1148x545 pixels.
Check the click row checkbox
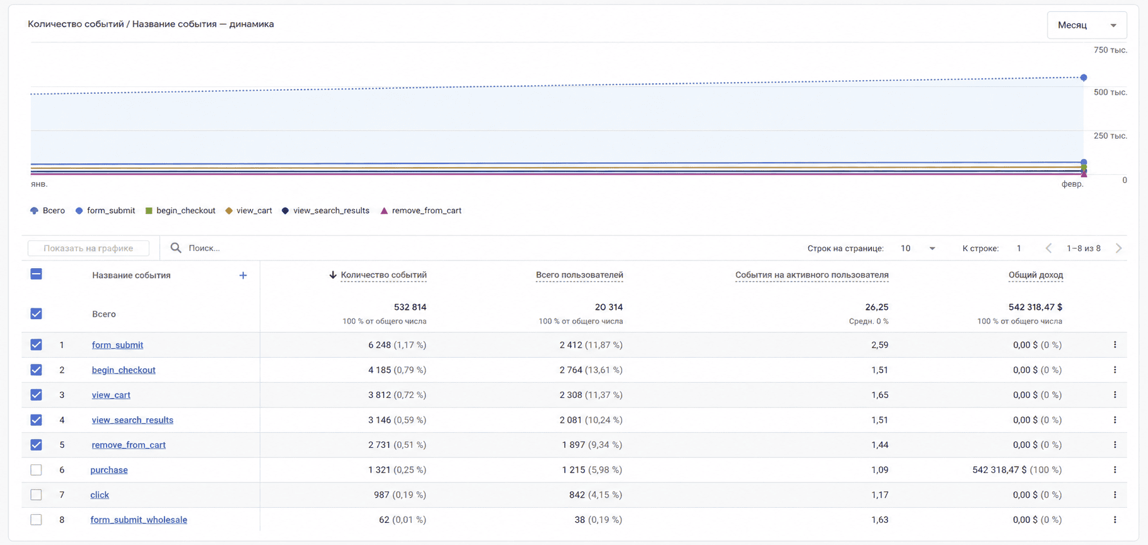click(x=36, y=495)
